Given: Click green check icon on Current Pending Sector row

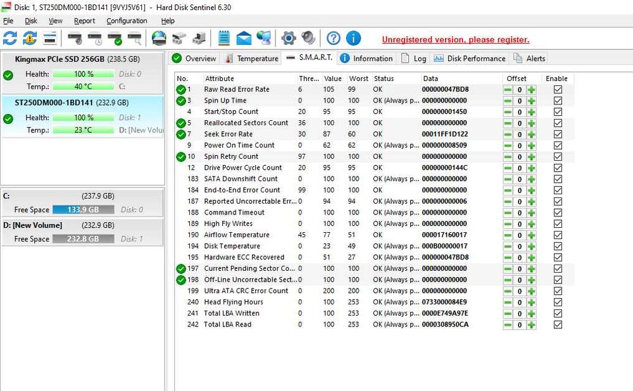Looking at the screenshot, I should [181, 269].
